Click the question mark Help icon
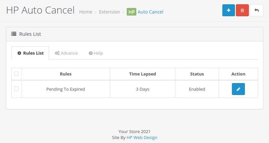The width and height of the screenshot is (269, 143). (x=91, y=53)
